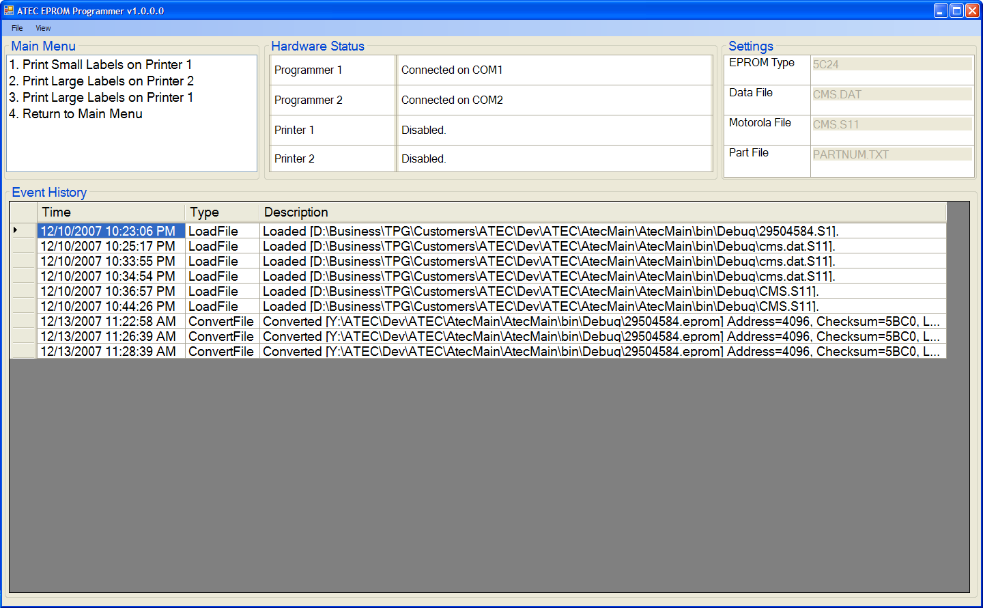Viewport: 983px width, 608px height.
Task: Select time cell '12/10/2007 10:44:26 PM'
Action: (111, 306)
